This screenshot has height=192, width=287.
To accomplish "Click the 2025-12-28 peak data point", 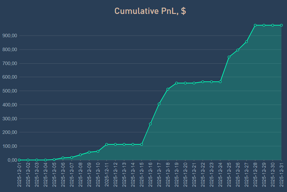I will coord(255,25).
